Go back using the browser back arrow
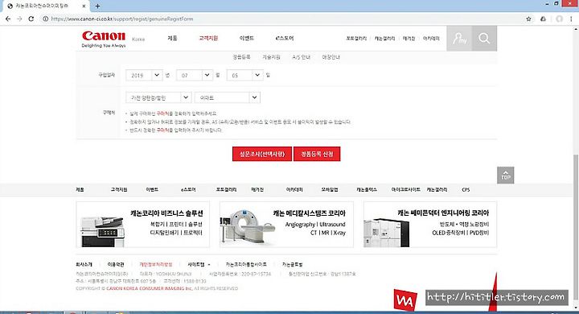The height and width of the screenshot is (314, 579). point(8,19)
